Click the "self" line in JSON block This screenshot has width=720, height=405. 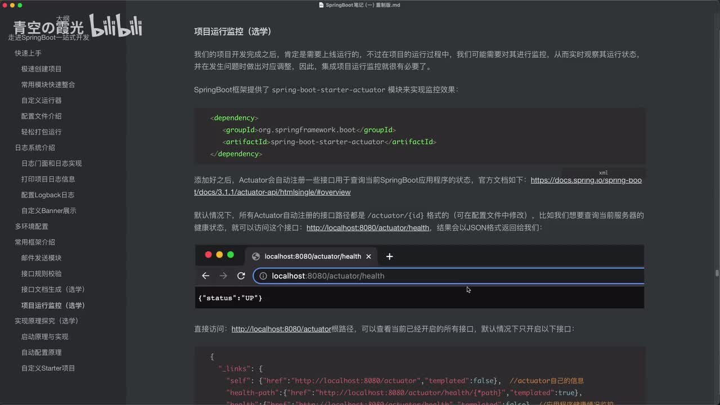(x=405, y=381)
